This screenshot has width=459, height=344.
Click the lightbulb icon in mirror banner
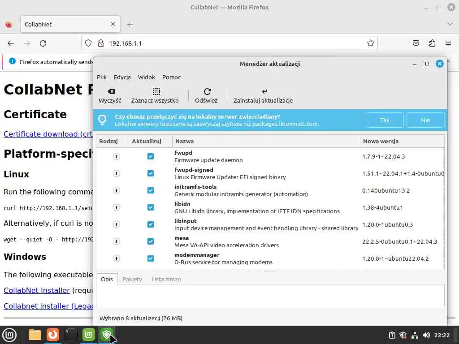click(x=102, y=120)
